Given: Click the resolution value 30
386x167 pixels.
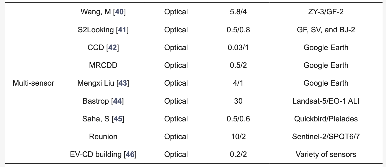Looking at the screenshot, I should tap(238, 101).
